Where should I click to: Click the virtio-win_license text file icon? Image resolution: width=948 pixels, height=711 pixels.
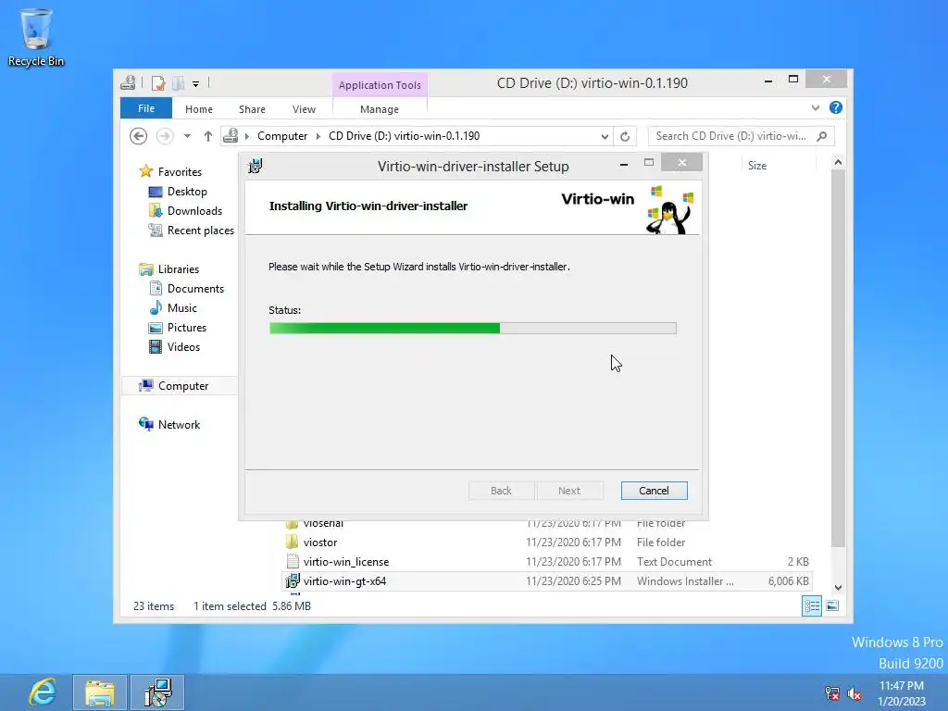[x=293, y=562]
